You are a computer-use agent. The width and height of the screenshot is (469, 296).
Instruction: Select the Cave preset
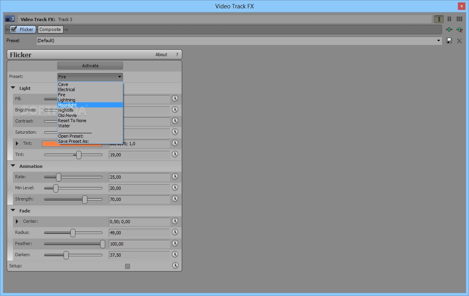(x=90, y=84)
